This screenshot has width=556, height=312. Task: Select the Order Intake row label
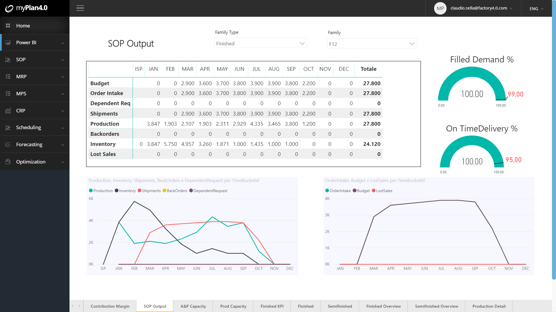click(x=107, y=93)
